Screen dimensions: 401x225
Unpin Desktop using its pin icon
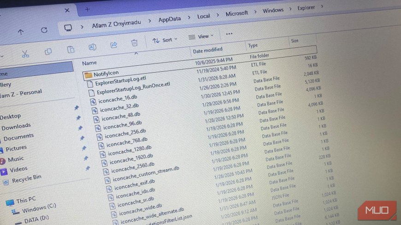pos(77,108)
